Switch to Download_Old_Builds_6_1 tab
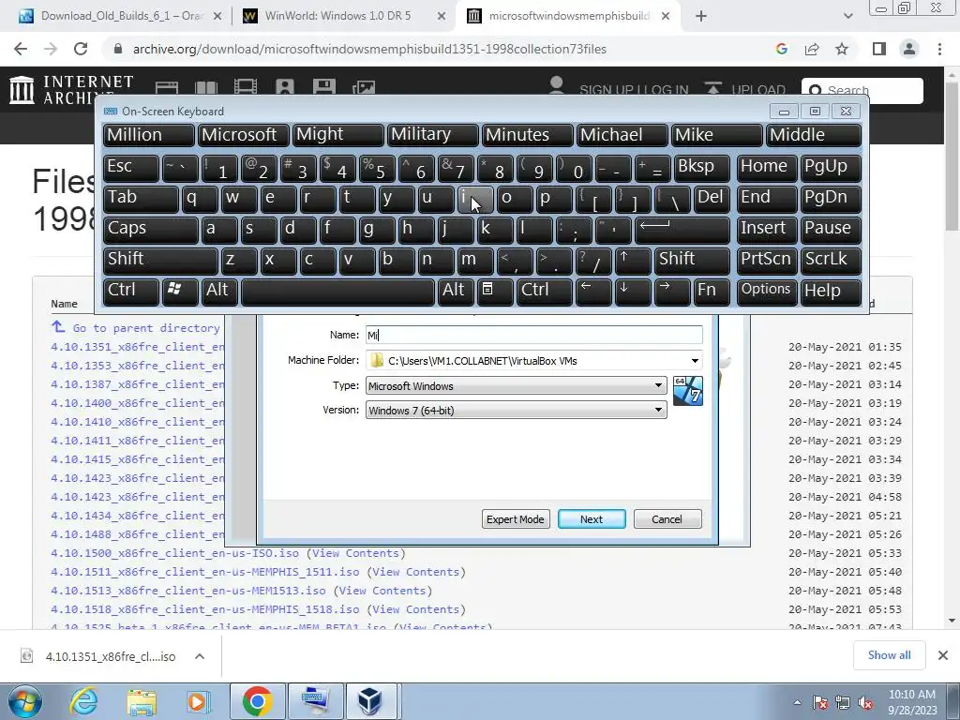 [121, 16]
